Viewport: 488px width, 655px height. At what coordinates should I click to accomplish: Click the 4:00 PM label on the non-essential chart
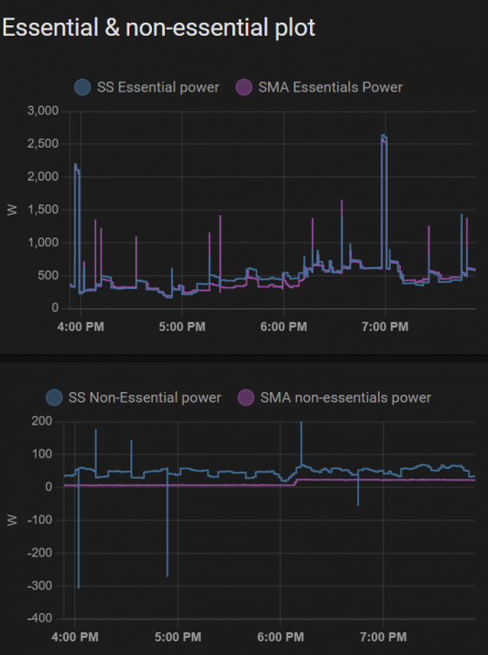tap(75, 637)
